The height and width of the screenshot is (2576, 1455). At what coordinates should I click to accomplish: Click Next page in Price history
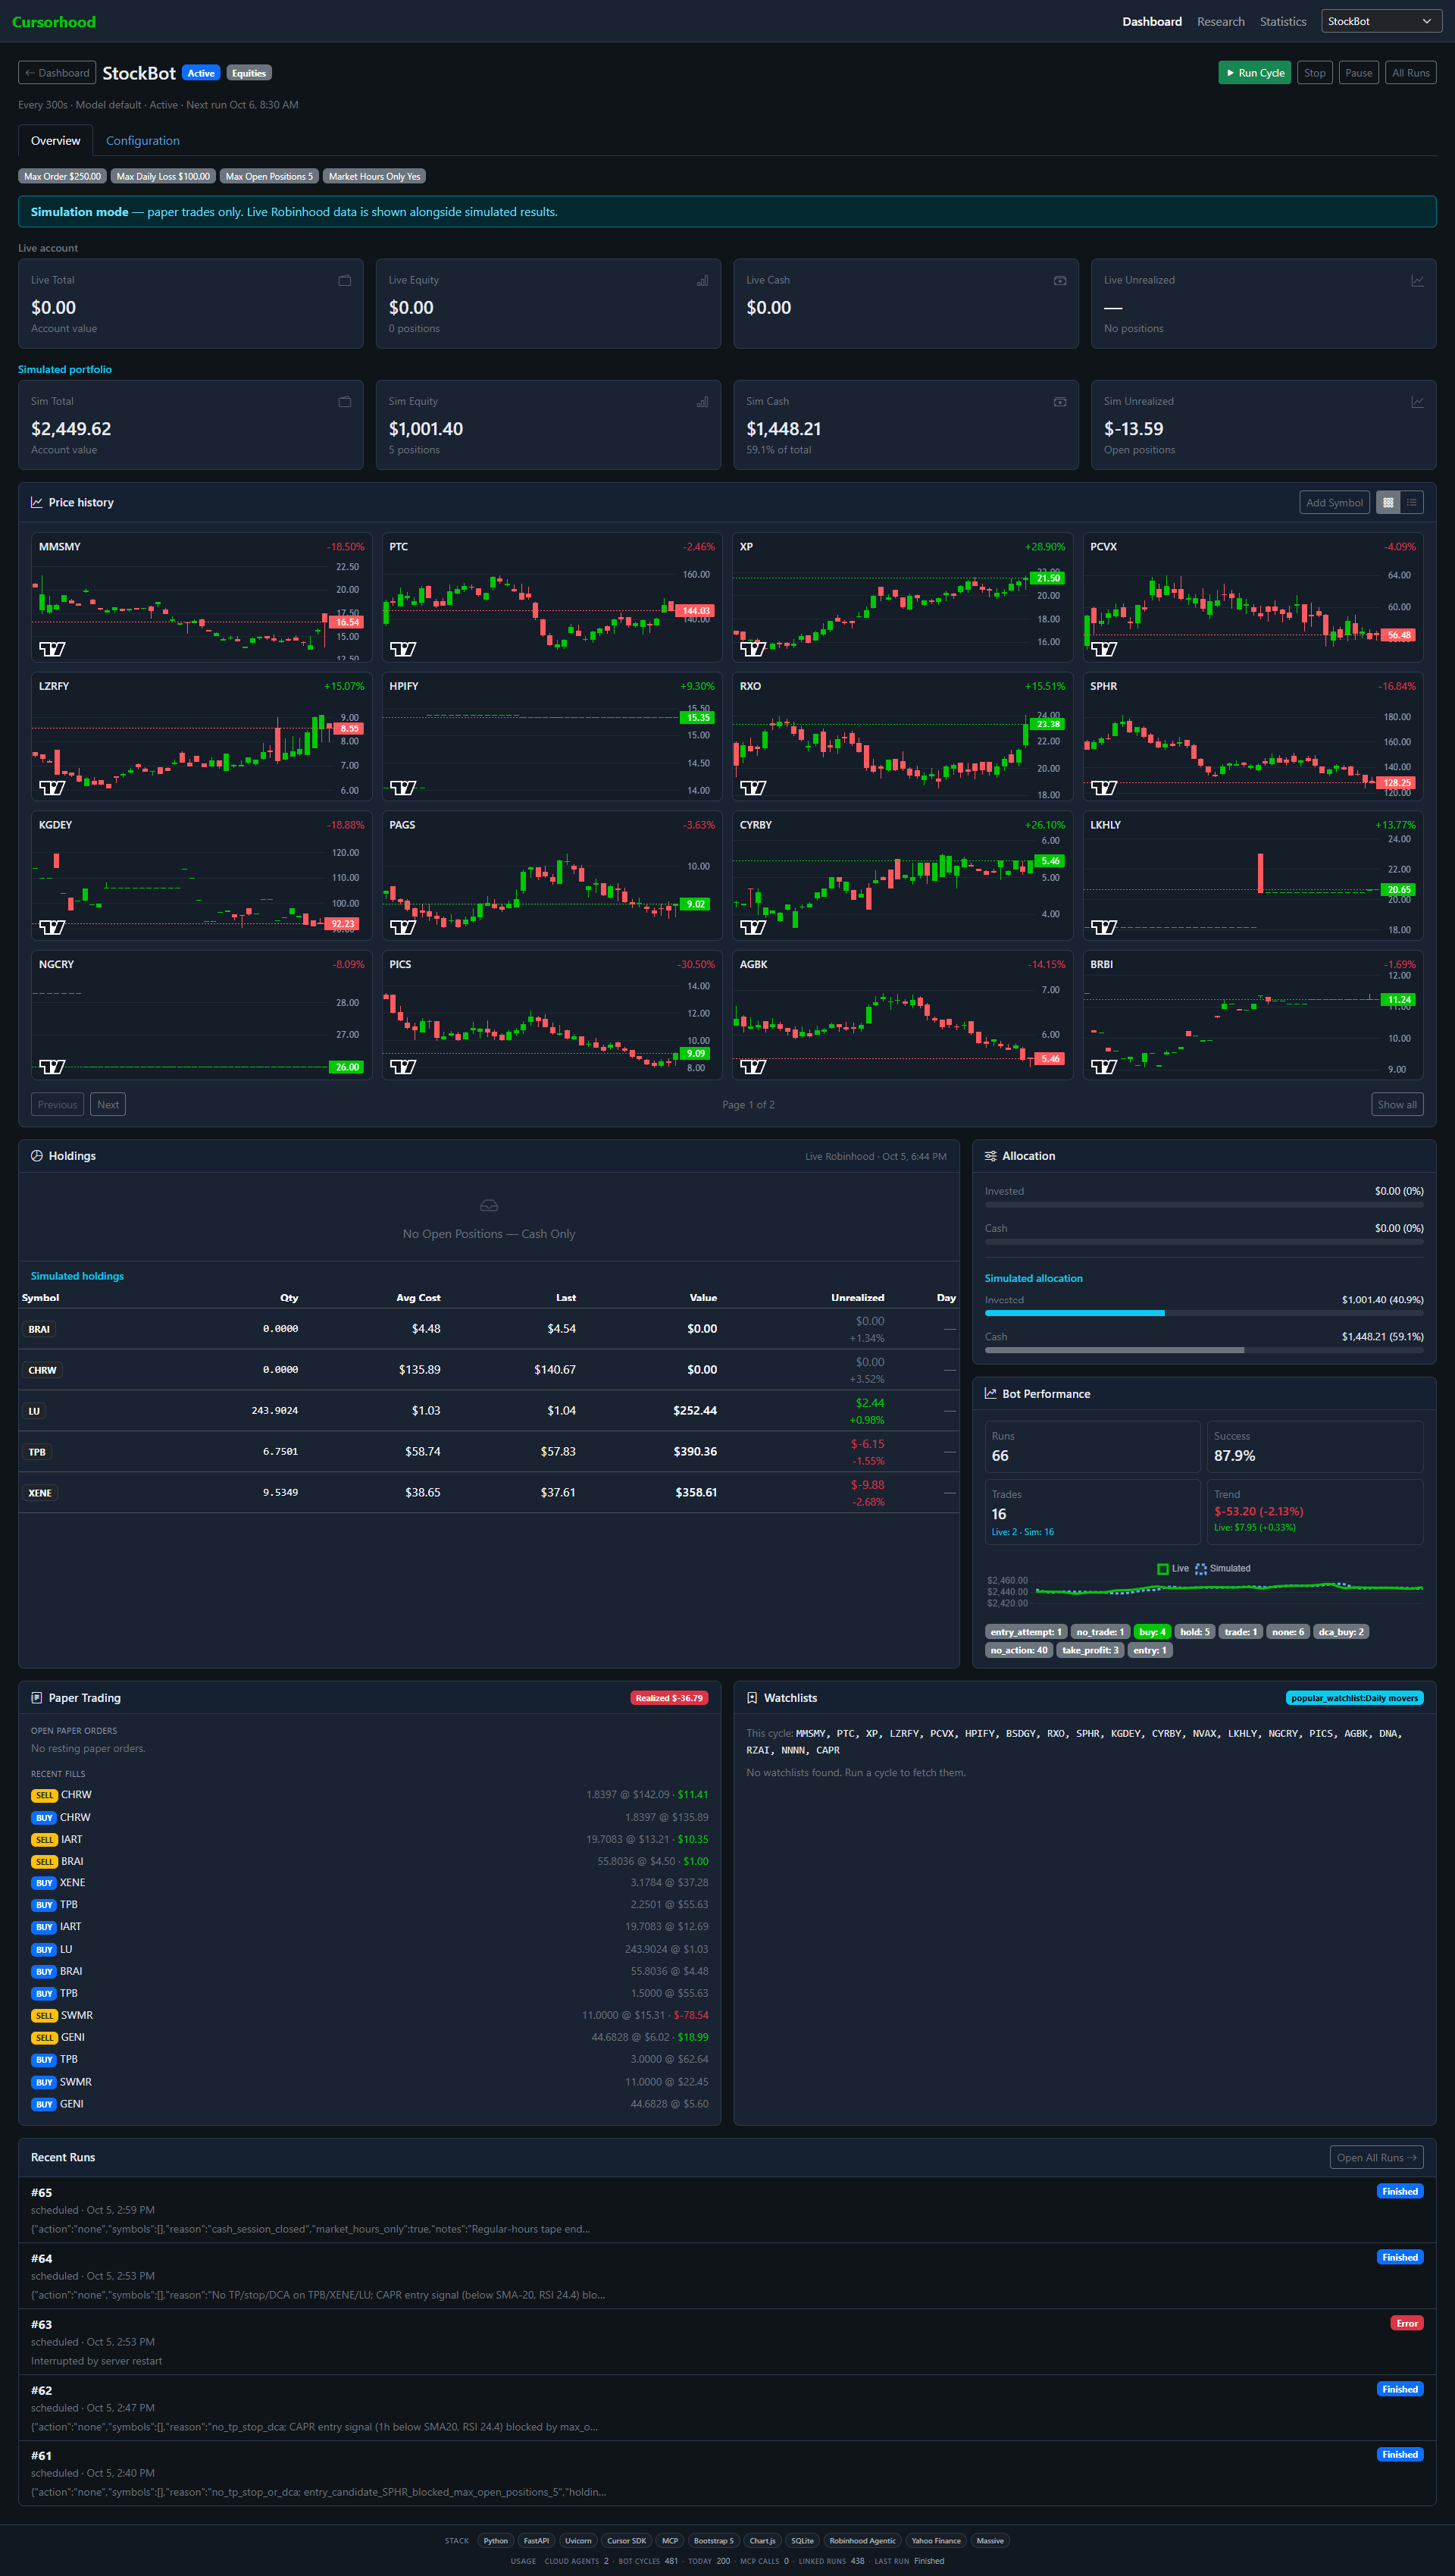coord(108,1105)
